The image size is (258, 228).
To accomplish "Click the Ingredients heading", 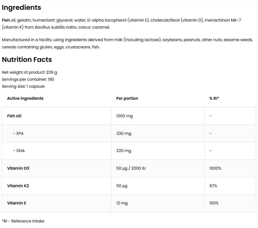I will click(21, 8).
